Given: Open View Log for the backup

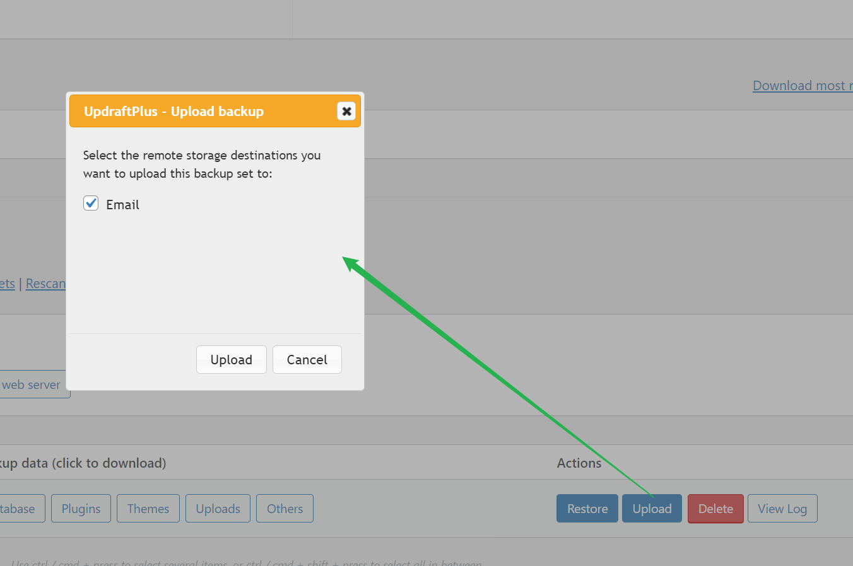Looking at the screenshot, I should pos(782,509).
